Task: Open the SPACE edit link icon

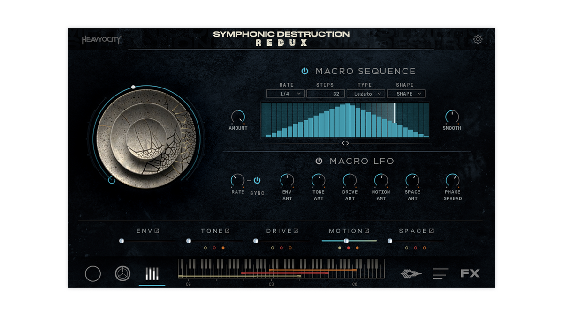Action: click(431, 231)
